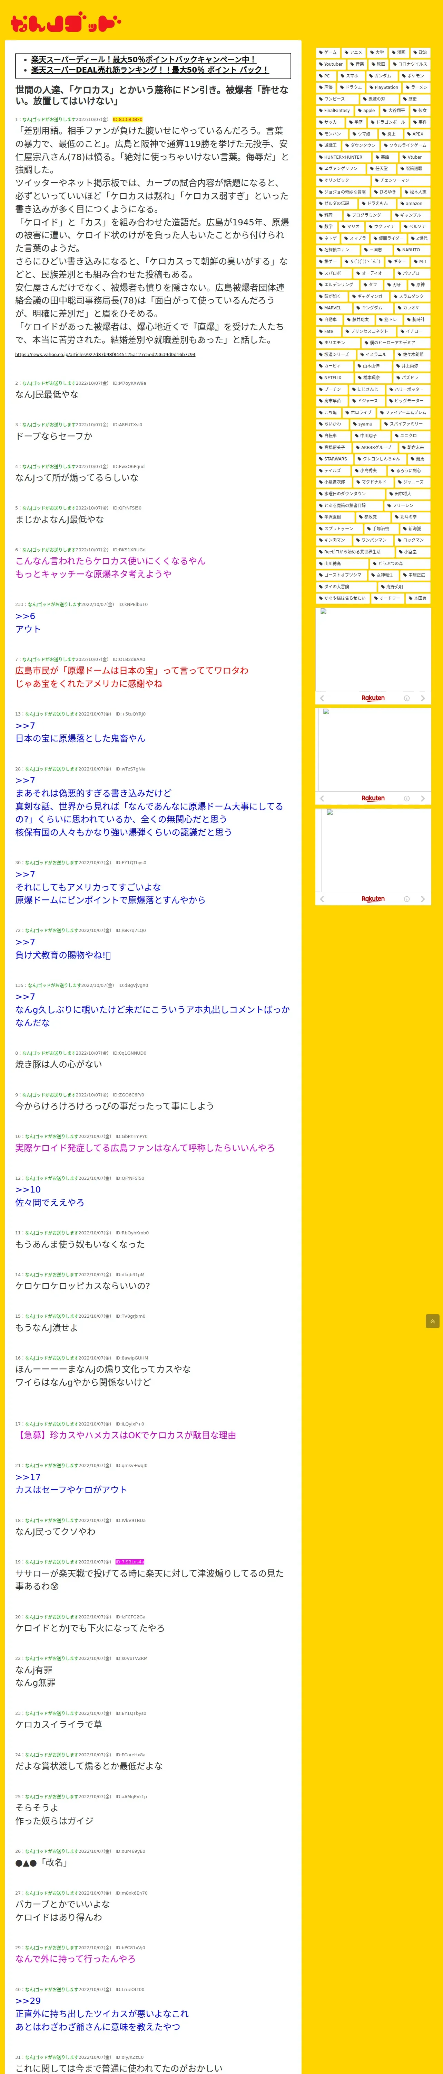Open the news.yahoo.co.jp source article link
The image size is (443, 2074).
pyautogui.click(x=105, y=354)
